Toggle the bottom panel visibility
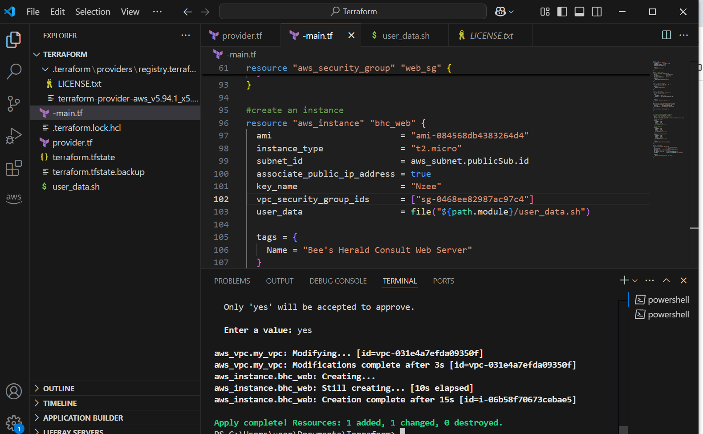Image resolution: width=703 pixels, height=434 pixels. coord(579,12)
